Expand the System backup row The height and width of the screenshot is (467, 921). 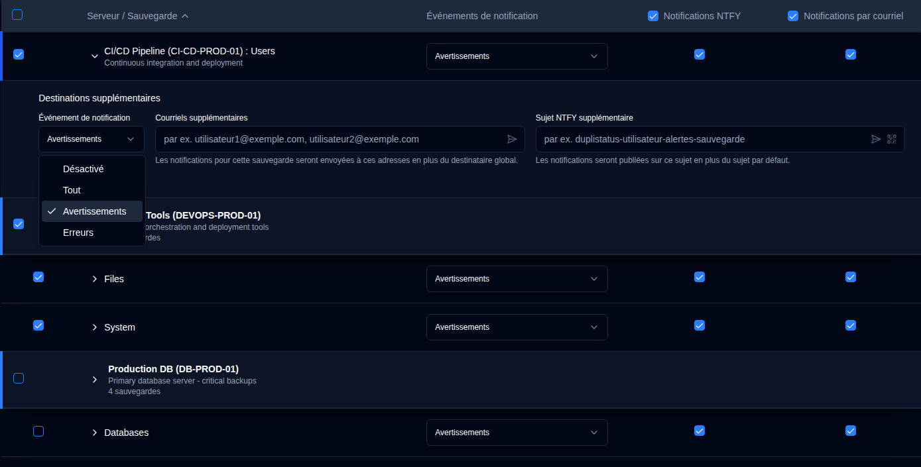[x=95, y=327]
